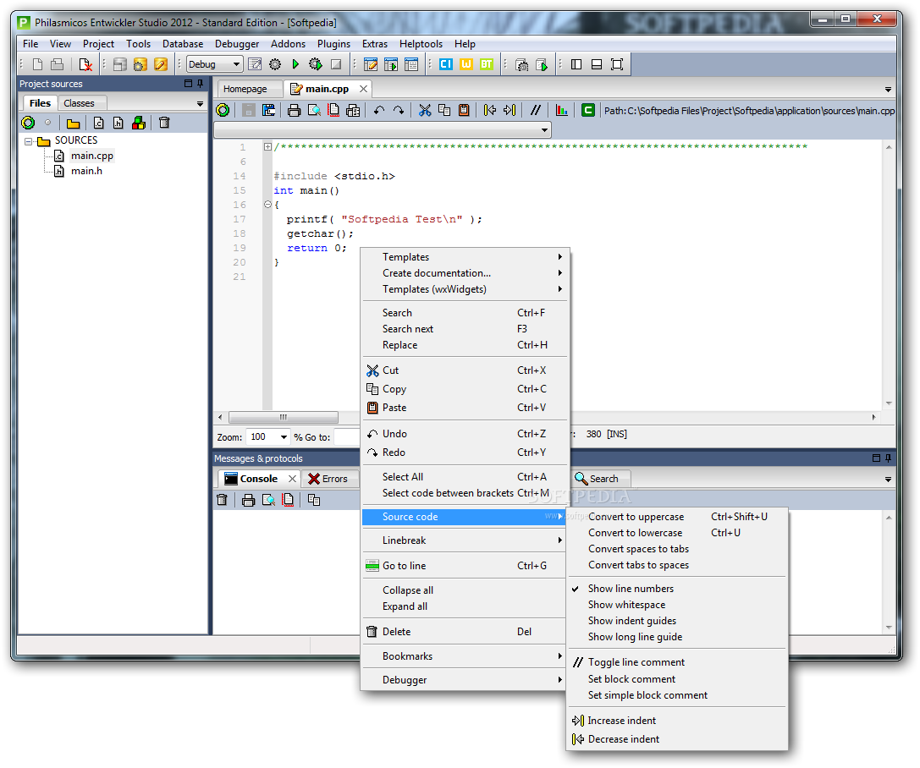Screen dimensions: 920x768
Task: Select main.h in the SOURCES tree
Action: pos(86,171)
